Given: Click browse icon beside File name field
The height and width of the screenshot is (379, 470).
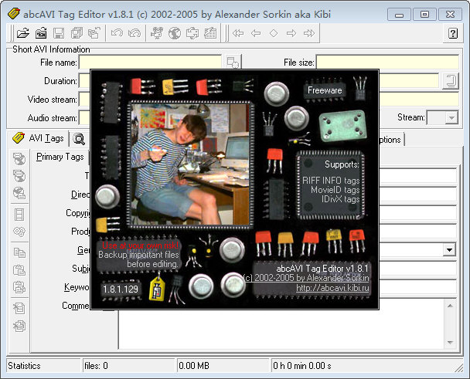Looking at the screenshot, I should pos(233,63).
